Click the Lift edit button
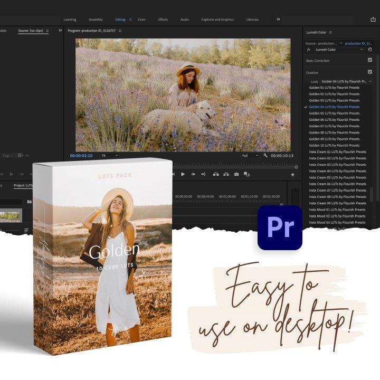380x380 pixels. pos(216,174)
